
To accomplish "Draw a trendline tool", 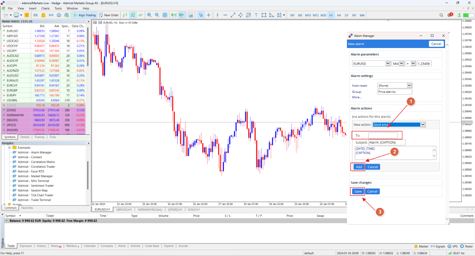I will [233, 15].
